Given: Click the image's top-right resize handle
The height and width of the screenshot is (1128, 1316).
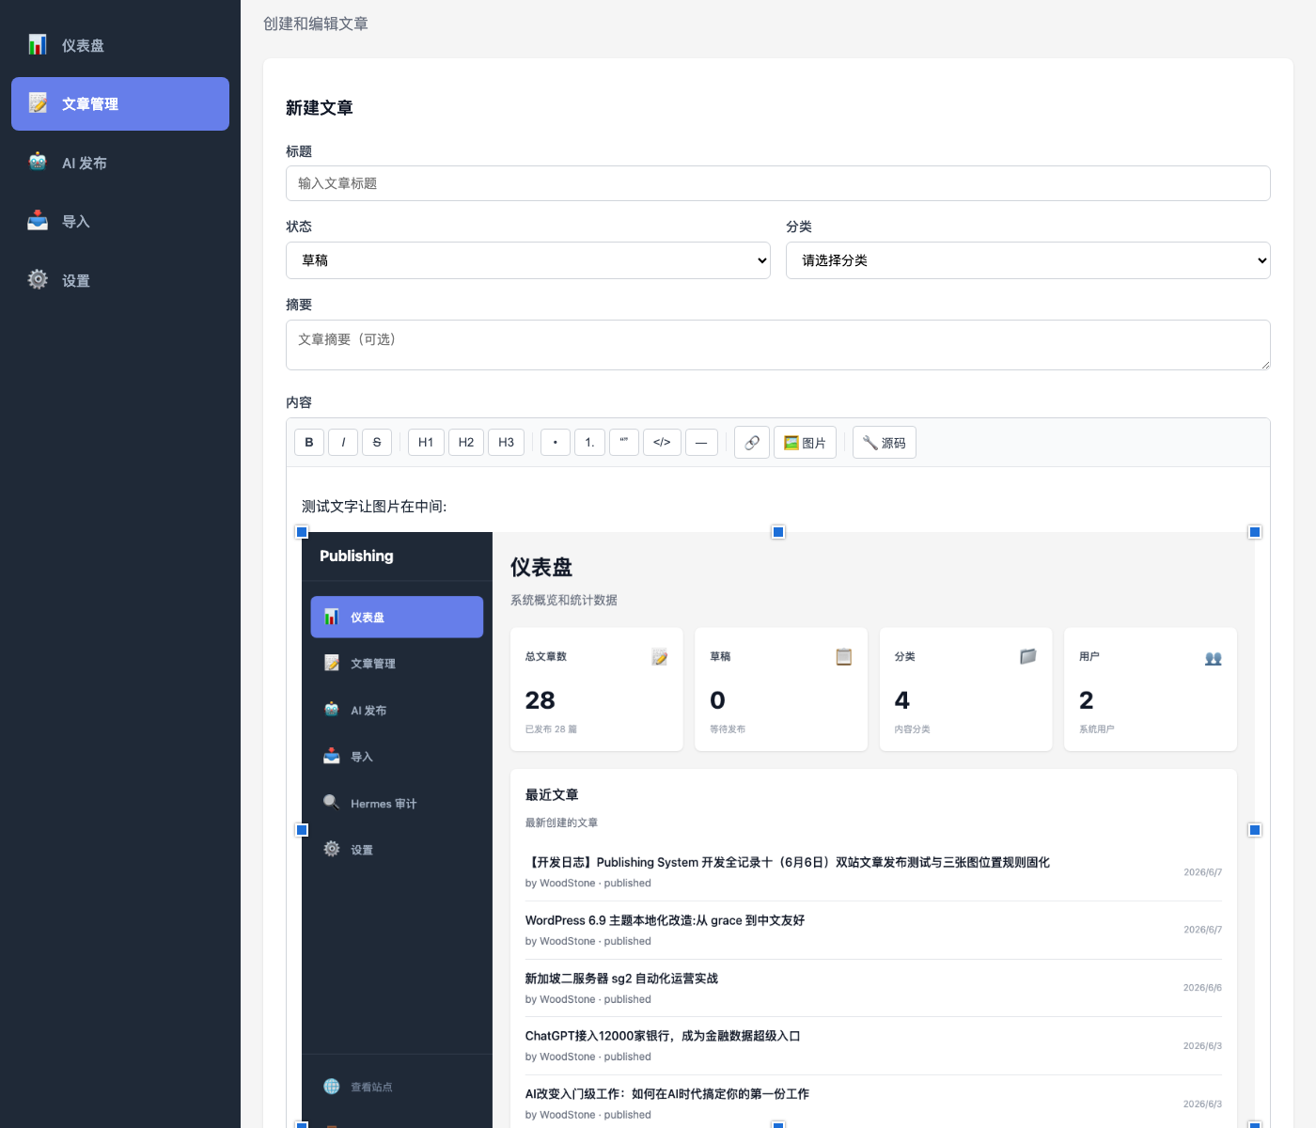Looking at the screenshot, I should 1255,532.
